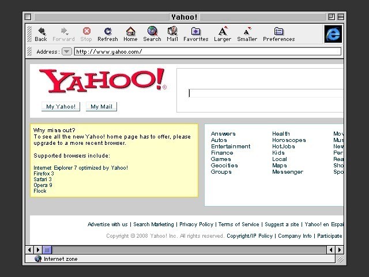Click the Forward arrow button
Viewport: 369px width, 277px height.
coord(63,35)
